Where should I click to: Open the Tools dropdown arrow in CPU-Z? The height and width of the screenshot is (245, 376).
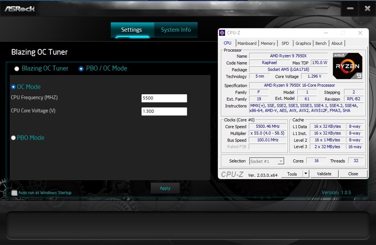(x=306, y=174)
